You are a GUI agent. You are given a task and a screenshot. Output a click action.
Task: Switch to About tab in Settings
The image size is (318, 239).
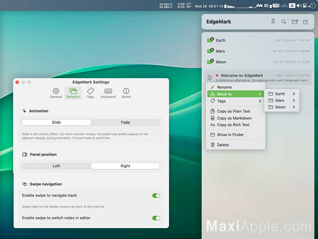(x=126, y=93)
